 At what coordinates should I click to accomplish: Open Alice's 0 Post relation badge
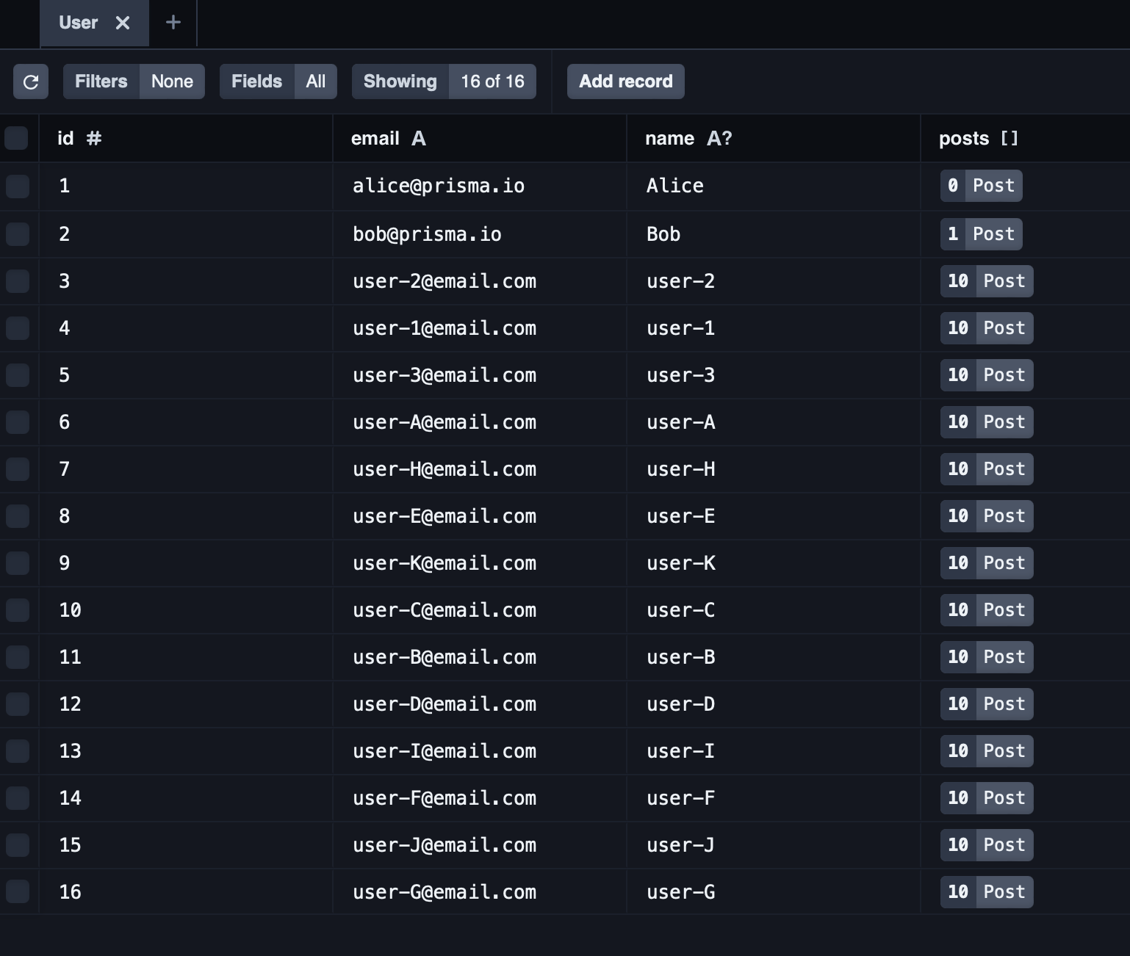tap(981, 186)
